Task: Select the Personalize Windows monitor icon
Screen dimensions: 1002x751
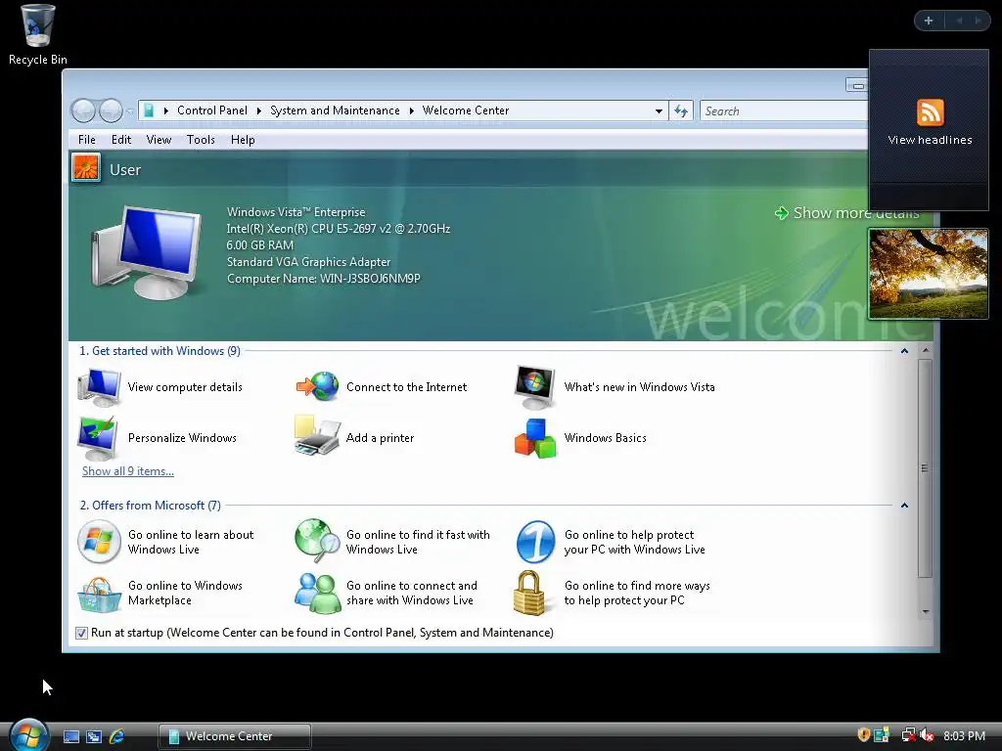Action: click(98, 438)
